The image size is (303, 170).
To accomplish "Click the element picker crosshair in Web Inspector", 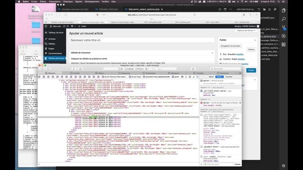I will [193, 69].
